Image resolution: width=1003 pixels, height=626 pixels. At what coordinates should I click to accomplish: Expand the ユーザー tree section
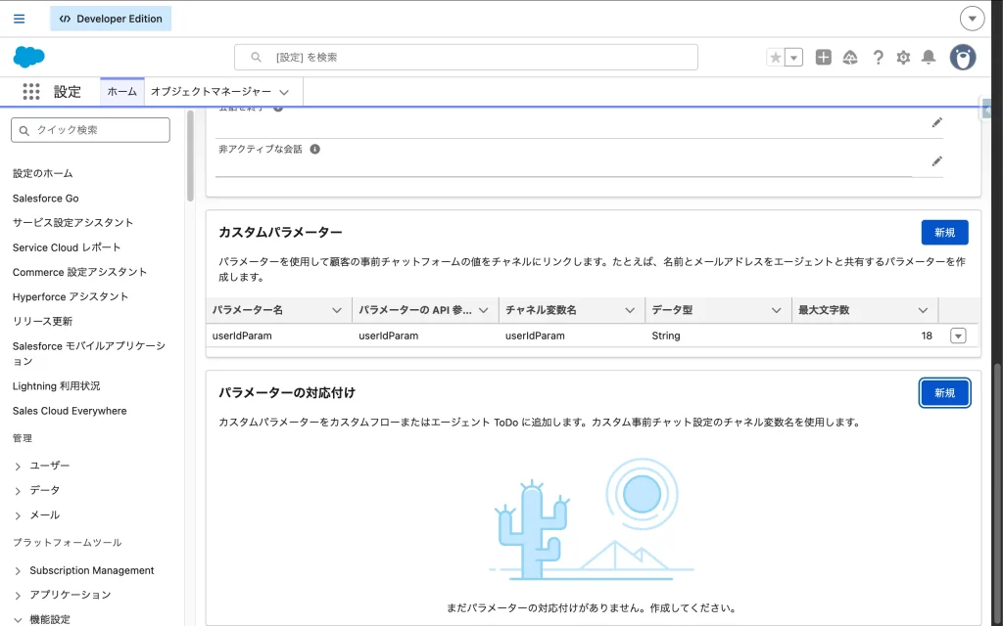[x=18, y=467]
